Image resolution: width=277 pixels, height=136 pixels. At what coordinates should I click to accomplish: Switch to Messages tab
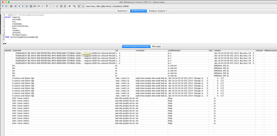156,46
